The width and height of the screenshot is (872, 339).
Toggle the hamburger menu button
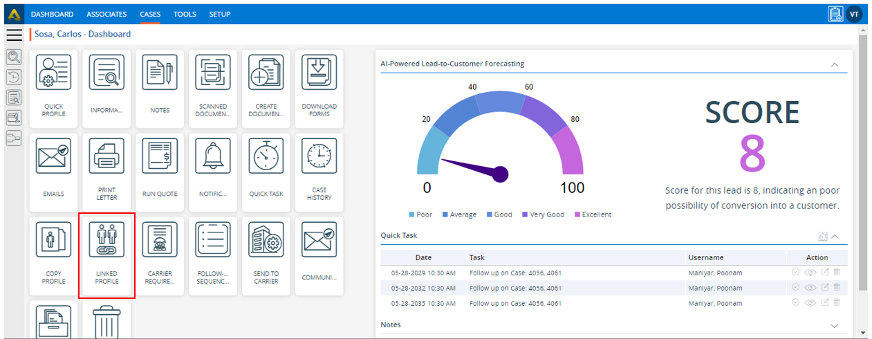click(x=14, y=35)
